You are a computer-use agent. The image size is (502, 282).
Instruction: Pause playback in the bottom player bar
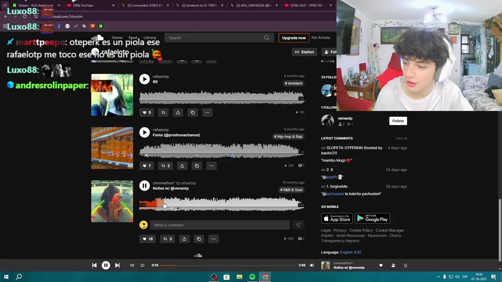(x=106, y=265)
